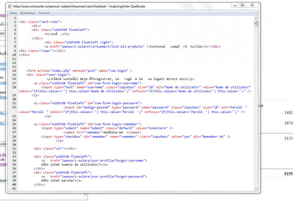
Task: Maximize the source code window
Action: click(242, 5)
